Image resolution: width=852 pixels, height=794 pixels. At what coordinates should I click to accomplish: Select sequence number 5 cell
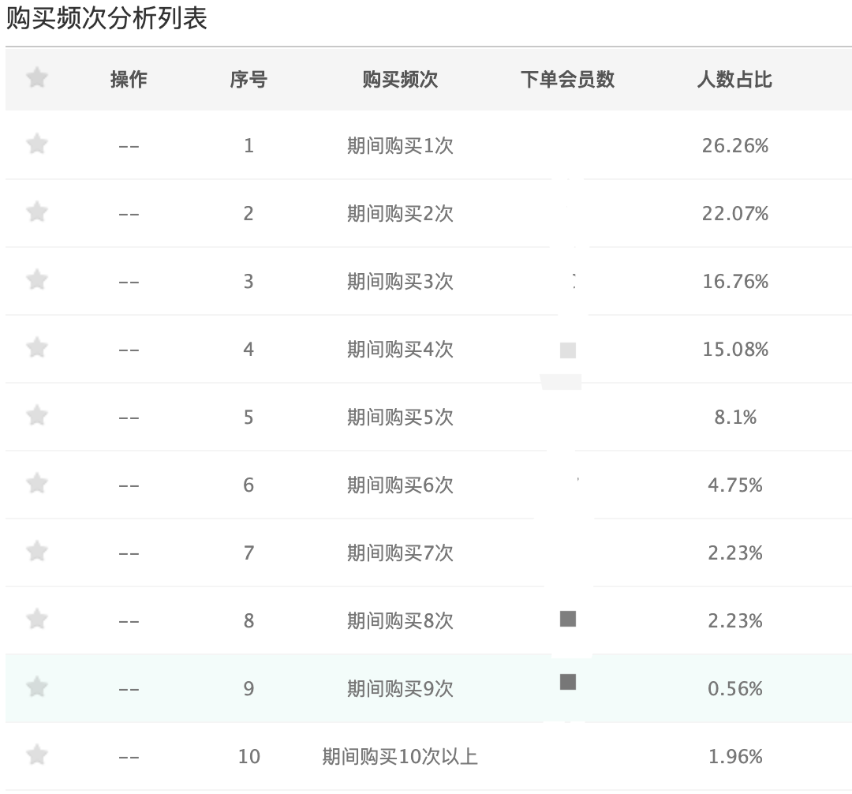tap(248, 418)
